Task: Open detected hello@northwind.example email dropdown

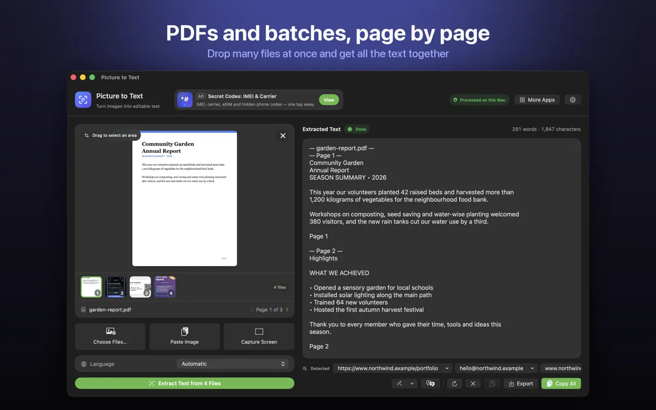Action: (x=496, y=368)
